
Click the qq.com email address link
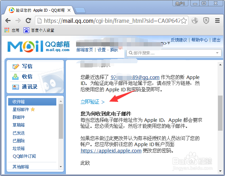pyautogui.click(x=135, y=77)
